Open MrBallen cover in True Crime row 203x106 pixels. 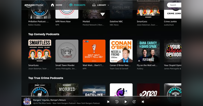40,90
